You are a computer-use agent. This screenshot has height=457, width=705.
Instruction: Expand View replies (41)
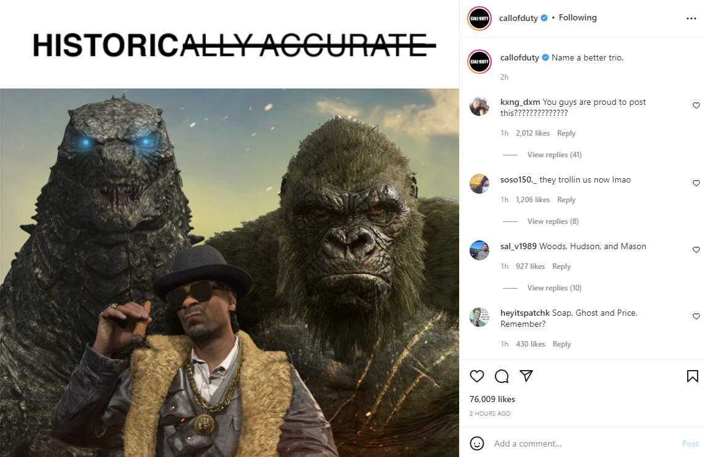pyautogui.click(x=555, y=155)
